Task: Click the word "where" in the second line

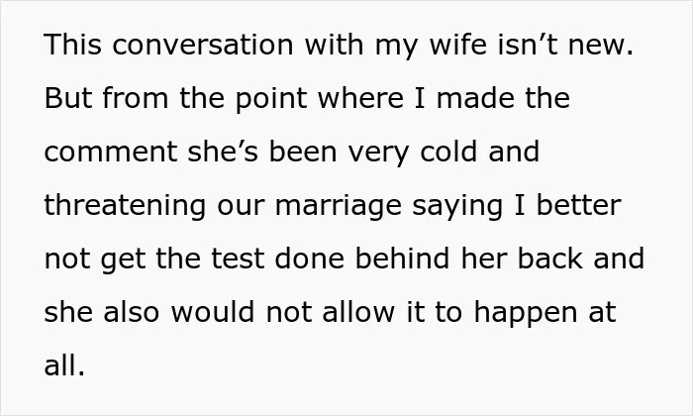Action: pos(360,98)
